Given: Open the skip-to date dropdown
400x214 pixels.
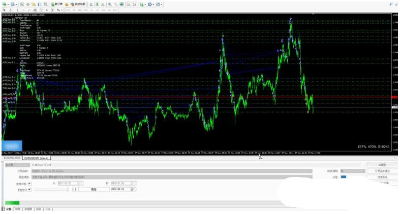Looking at the screenshot, I should click(x=135, y=189).
